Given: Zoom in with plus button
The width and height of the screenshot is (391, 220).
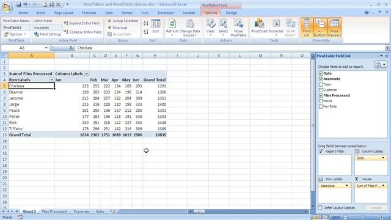Looking at the screenshot, I should click(x=381, y=218).
